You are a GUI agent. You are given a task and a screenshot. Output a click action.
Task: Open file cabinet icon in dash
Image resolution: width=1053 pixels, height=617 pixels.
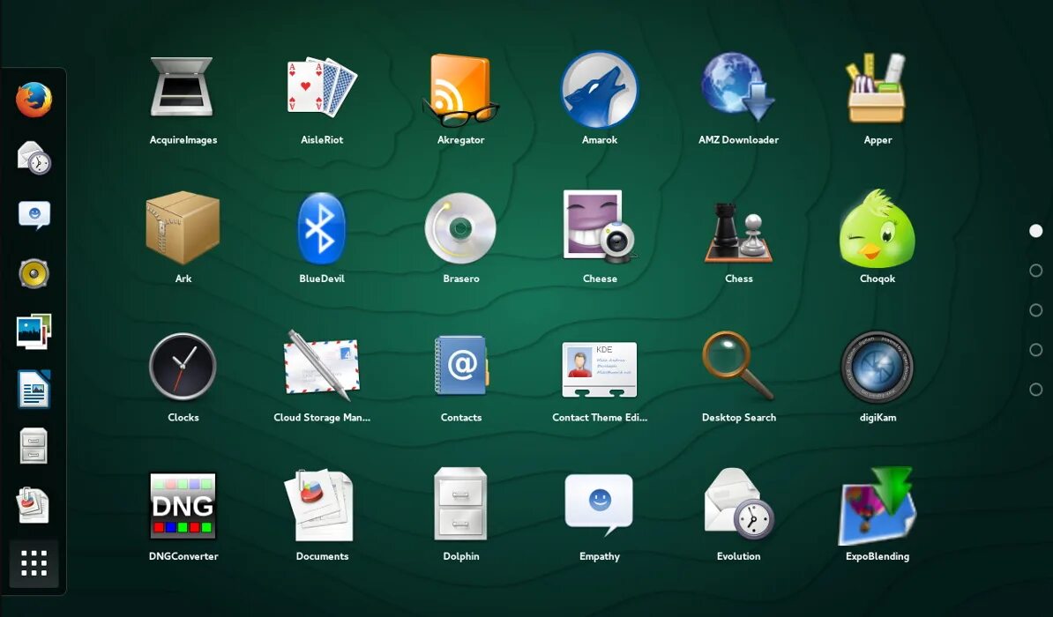34,446
